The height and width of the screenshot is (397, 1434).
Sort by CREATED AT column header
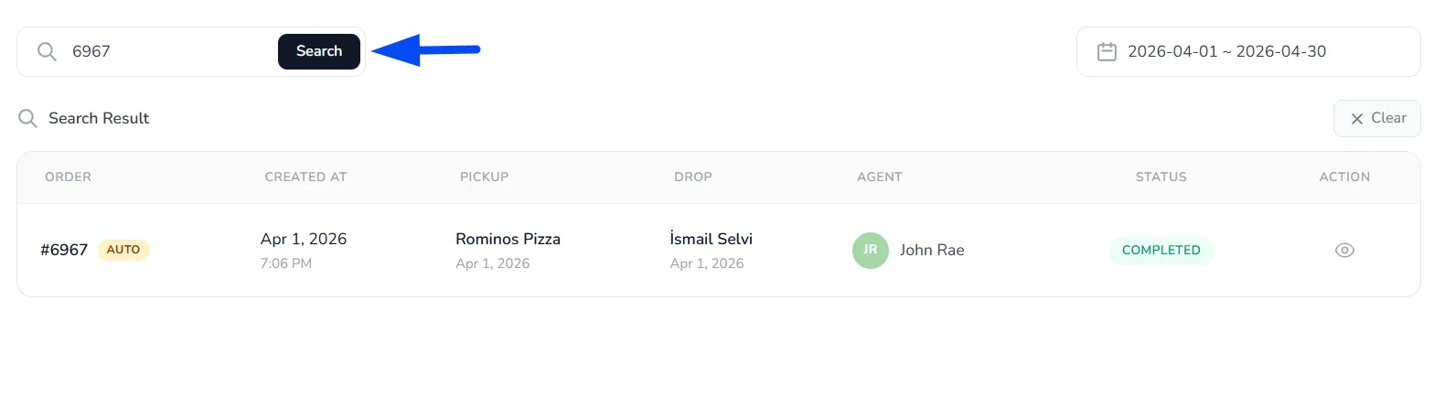point(305,177)
